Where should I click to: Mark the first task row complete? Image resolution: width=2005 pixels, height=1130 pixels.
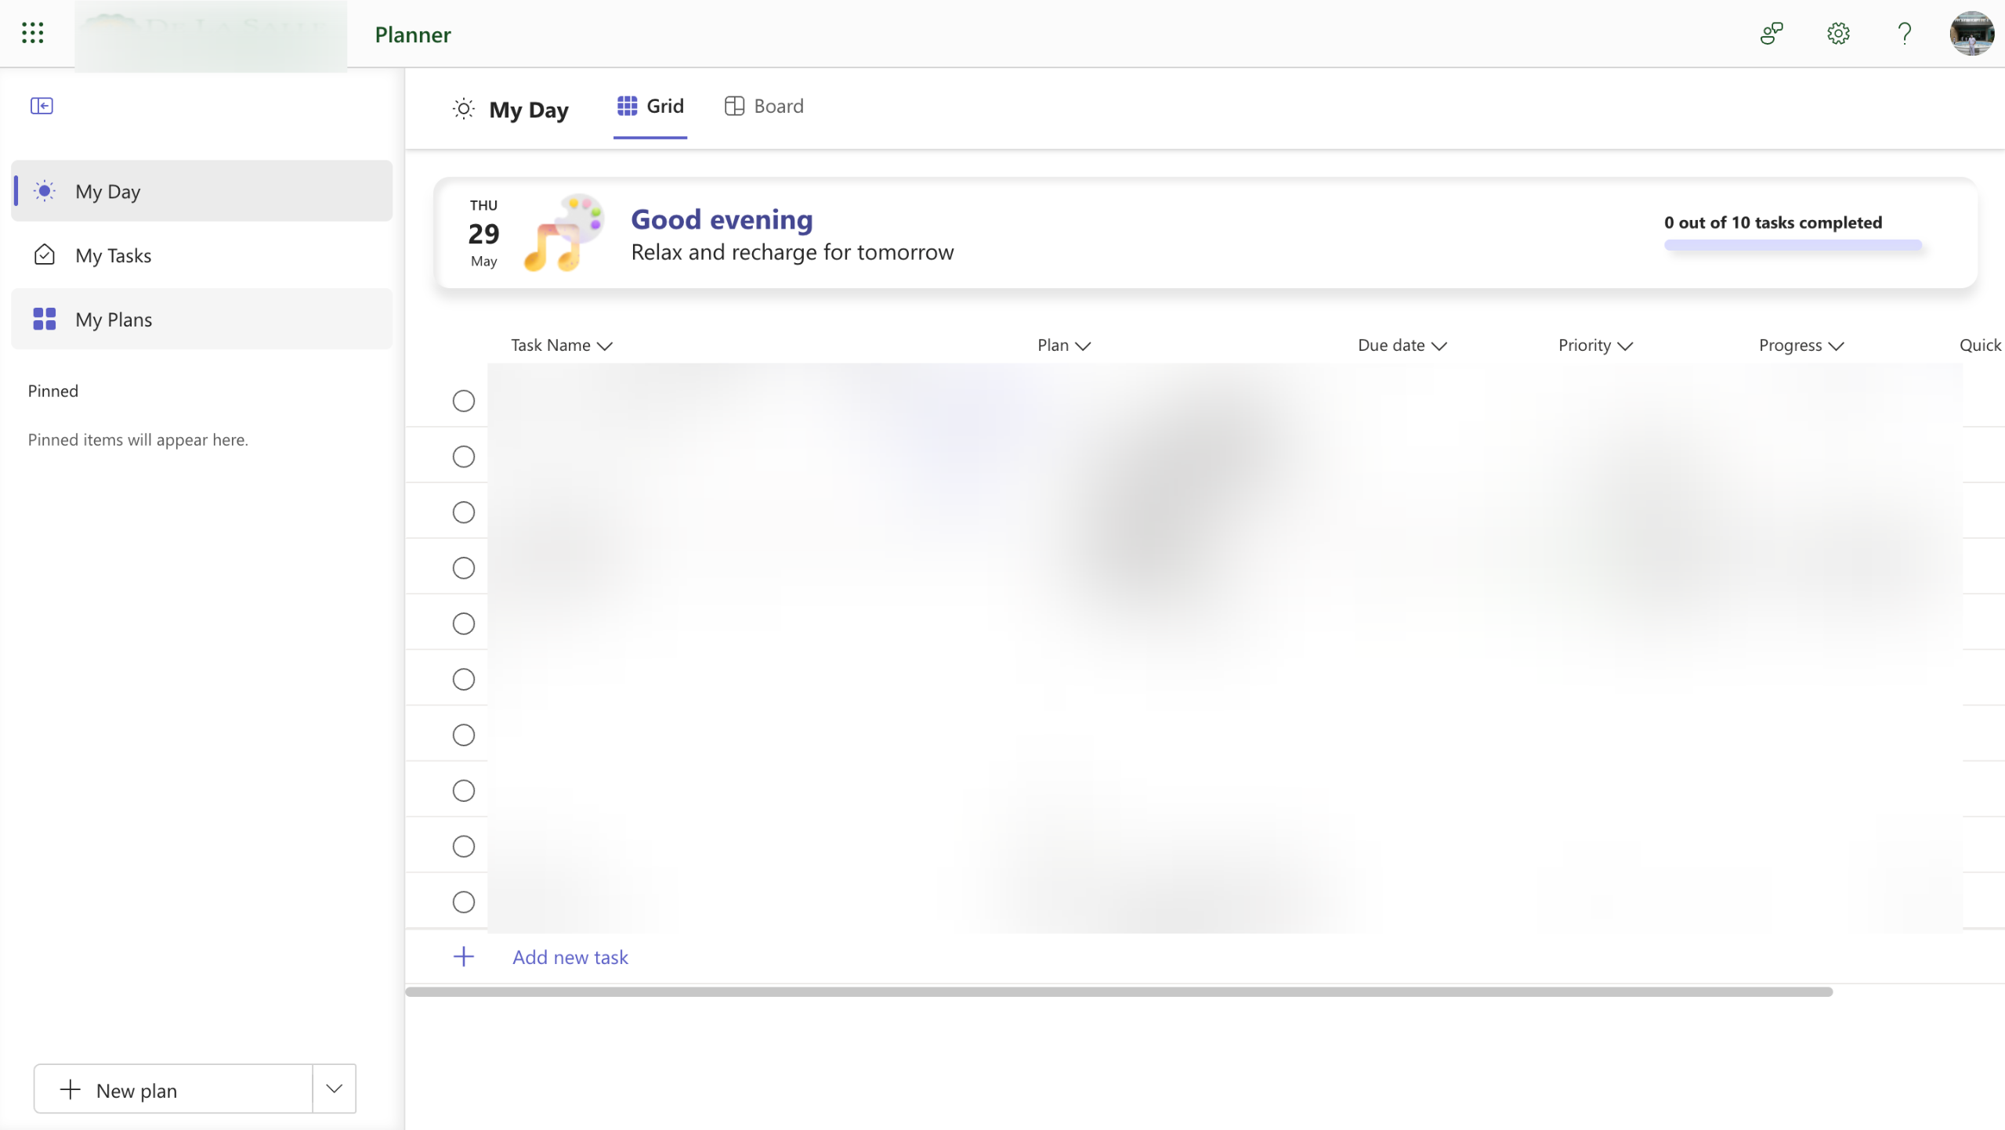coord(464,401)
